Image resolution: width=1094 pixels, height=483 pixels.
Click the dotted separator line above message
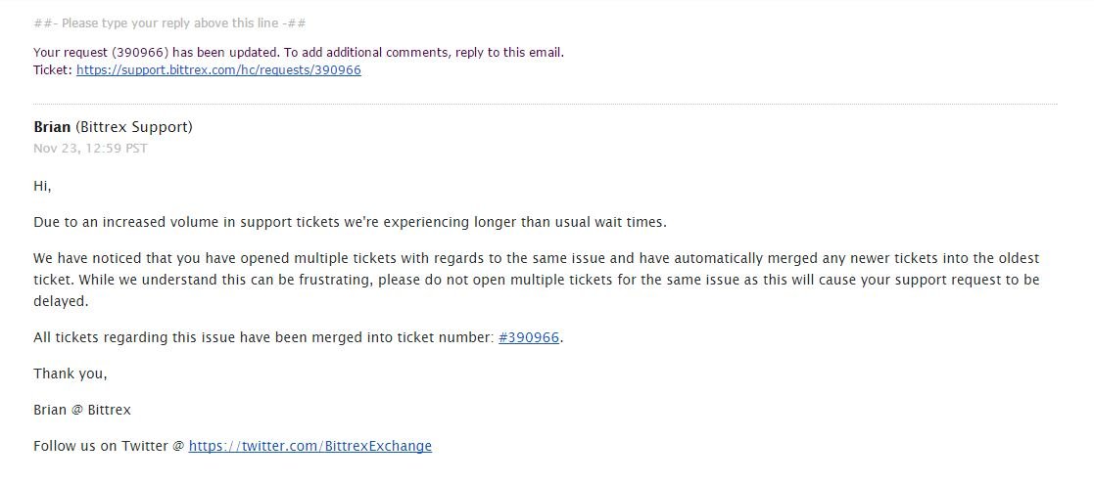(545, 104)
